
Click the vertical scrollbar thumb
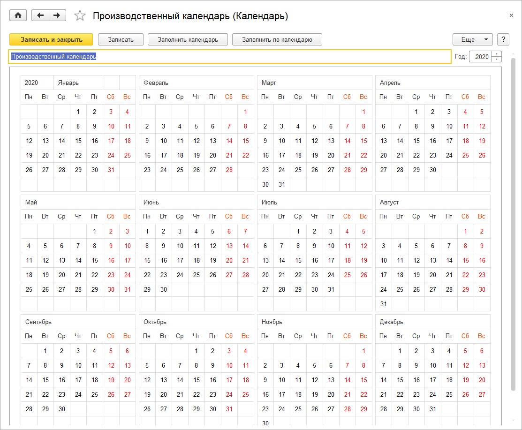click(x=514, y=223)
